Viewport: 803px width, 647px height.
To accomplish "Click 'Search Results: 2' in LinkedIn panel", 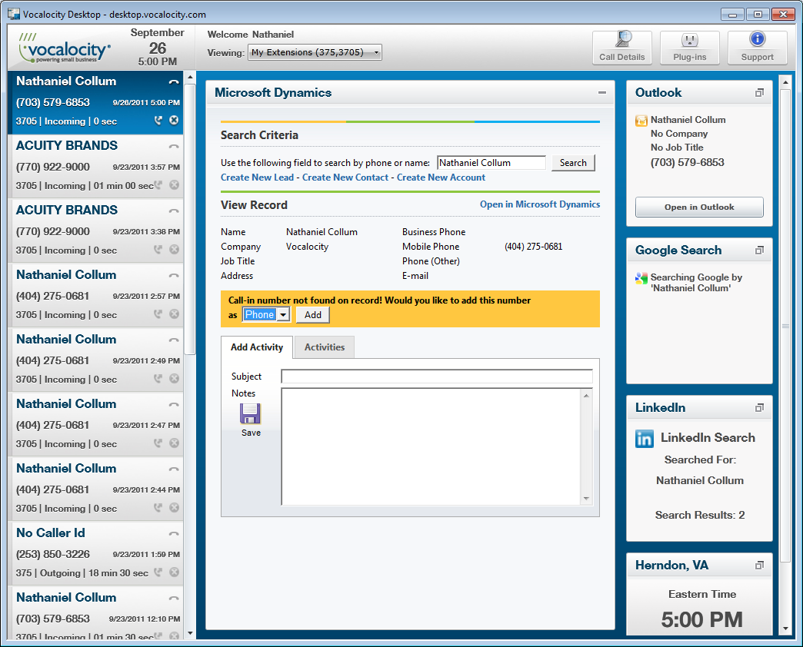I will point(700,515).
